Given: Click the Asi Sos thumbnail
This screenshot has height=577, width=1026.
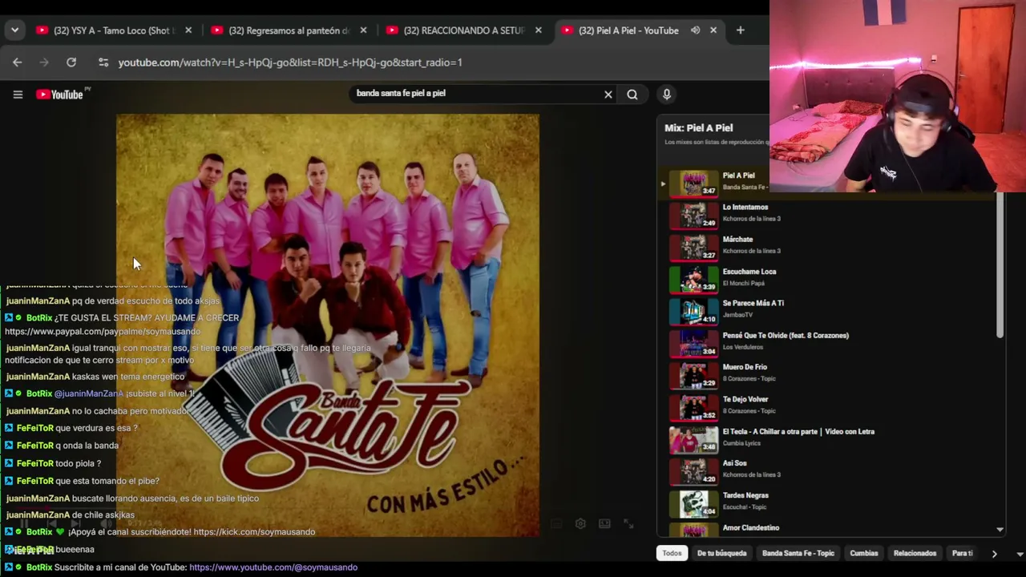Looking at the screenshot, I should [694, 471].
